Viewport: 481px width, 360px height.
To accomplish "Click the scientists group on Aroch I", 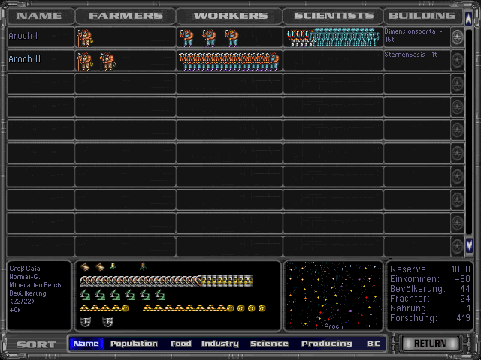I will (x=331, y=37).
